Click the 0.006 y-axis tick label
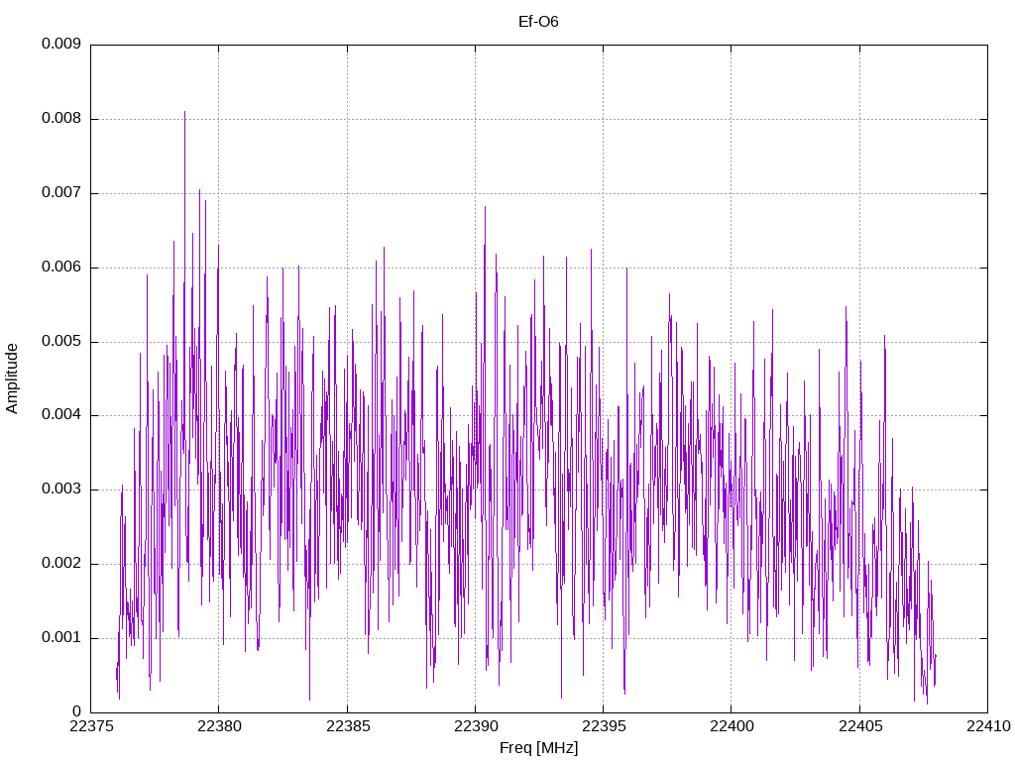 (61, 268)
